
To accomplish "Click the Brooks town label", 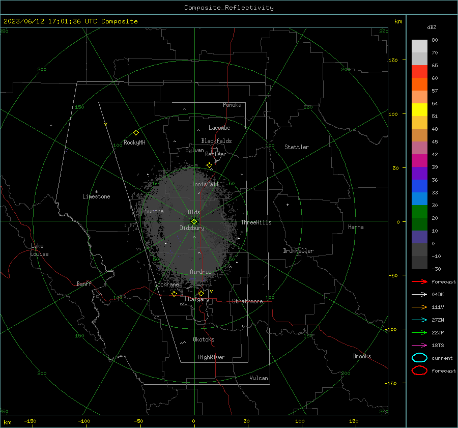I will point(362,356).
